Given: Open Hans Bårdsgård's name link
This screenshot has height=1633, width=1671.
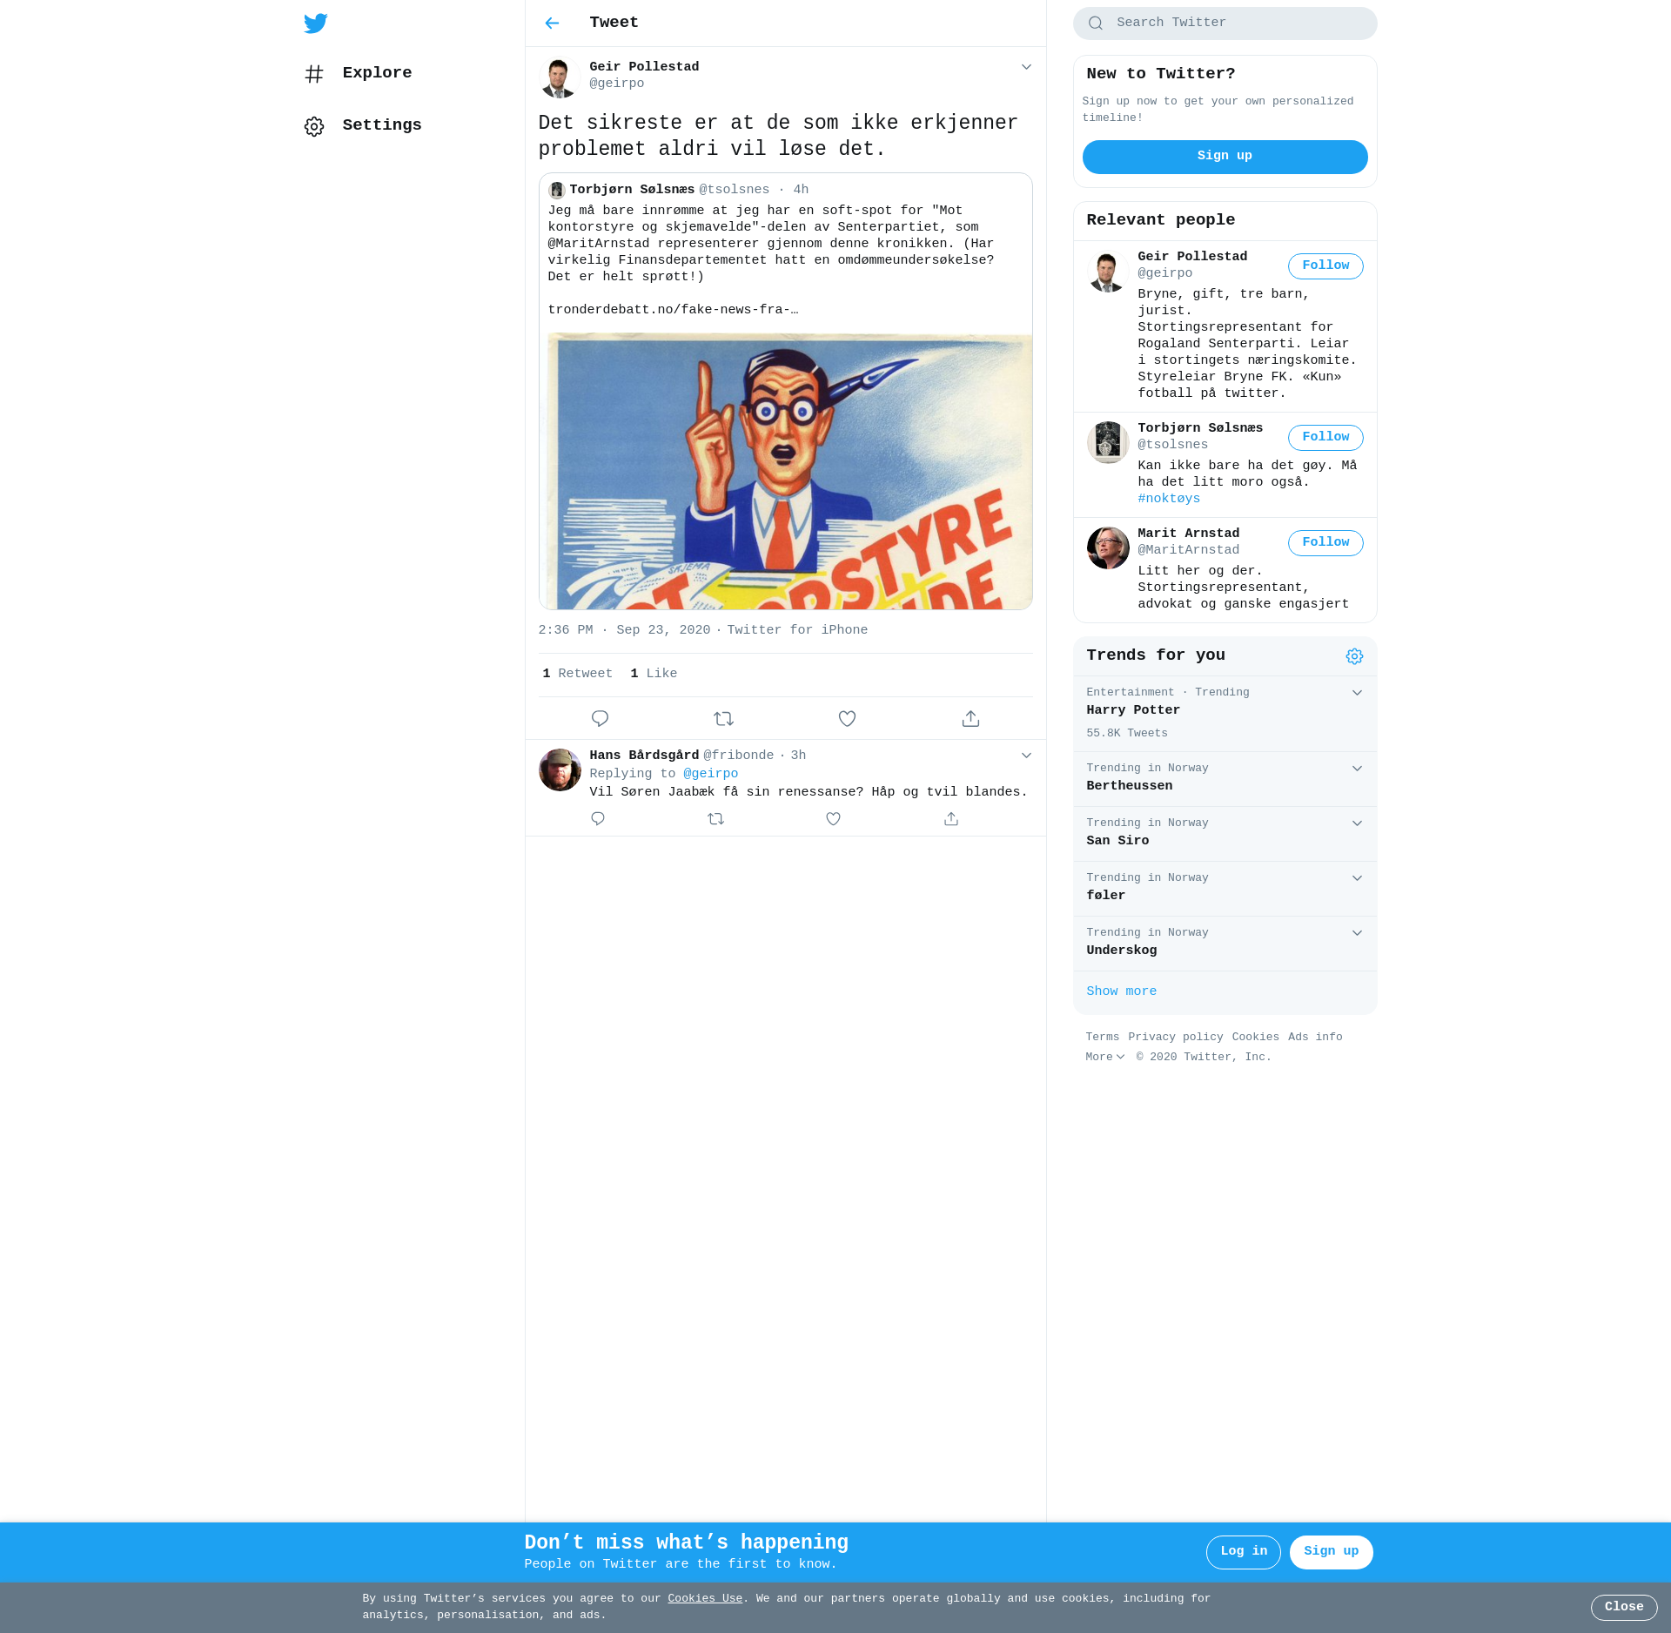Looking at the screenshot, I should (644, 756).
